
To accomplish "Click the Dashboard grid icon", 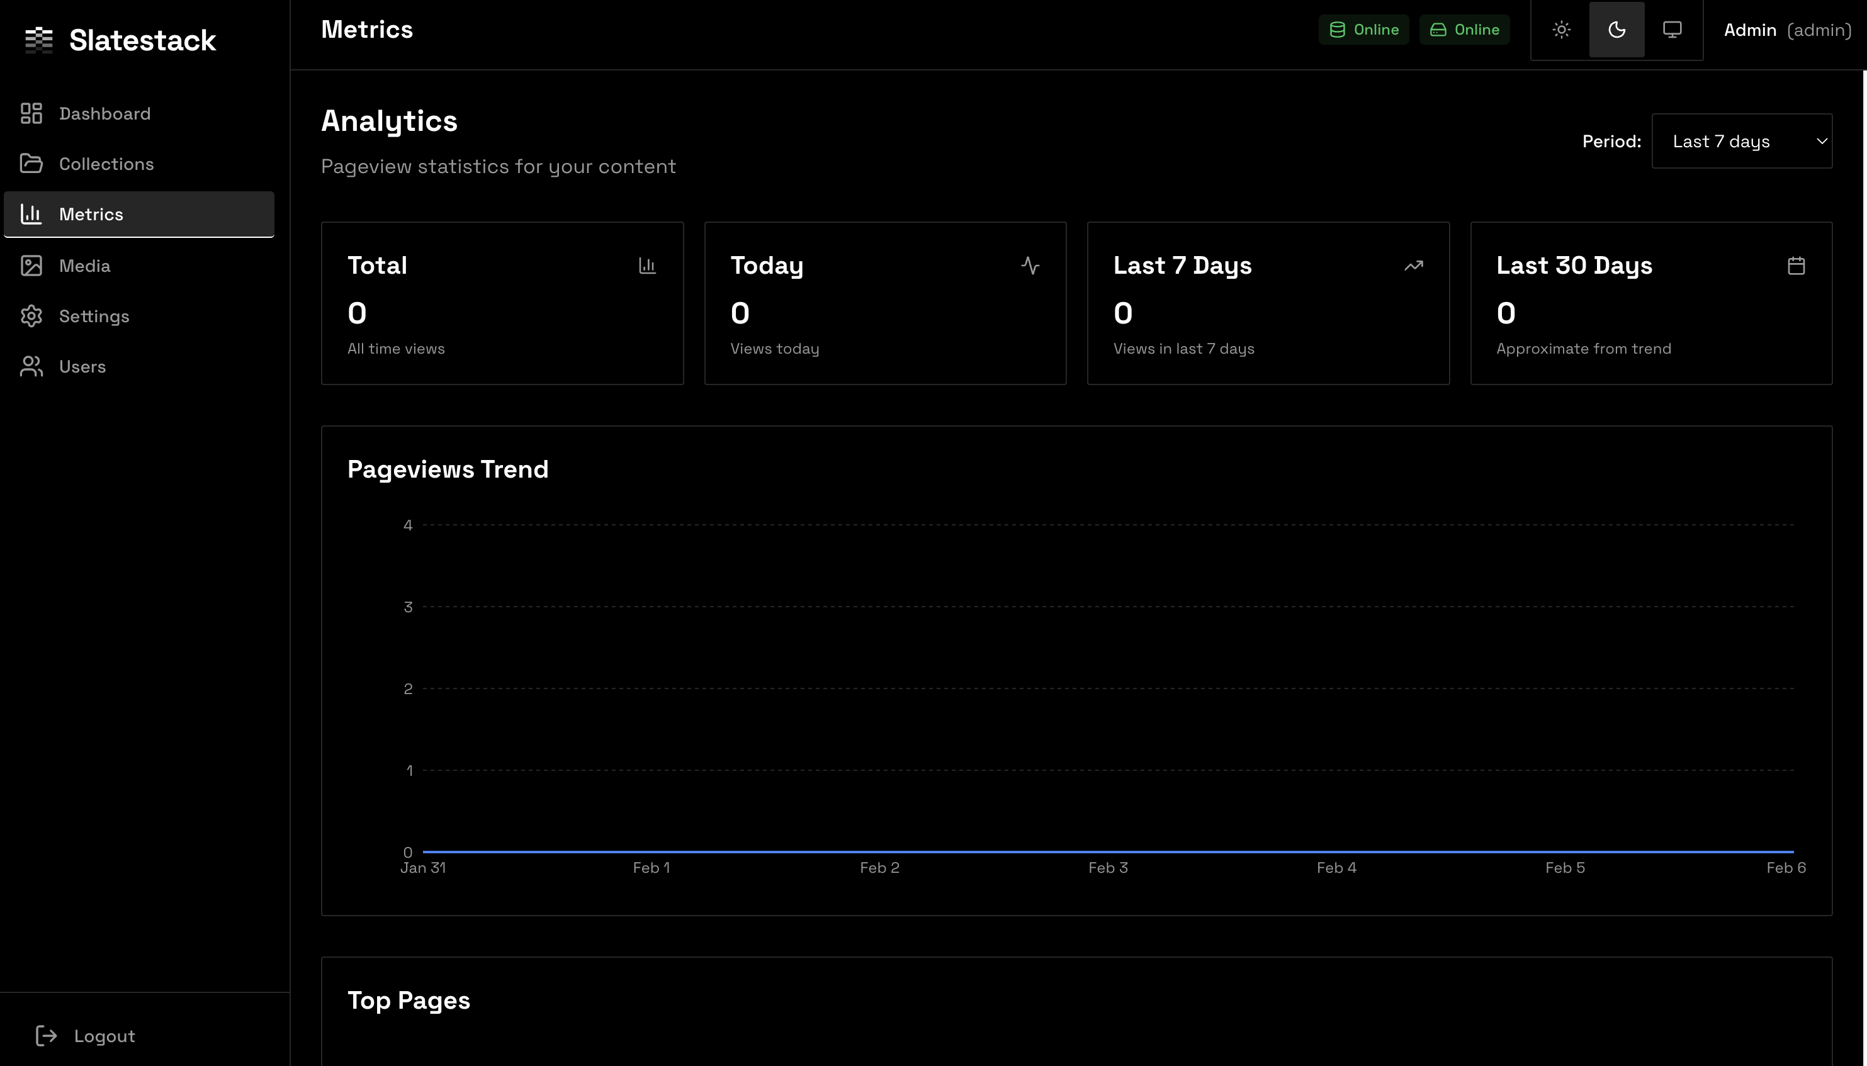I will (x=31, y=113).
